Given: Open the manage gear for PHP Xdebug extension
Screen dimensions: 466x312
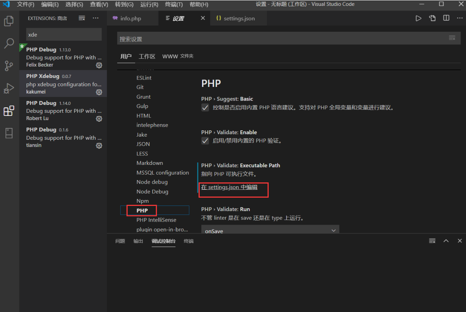Looking at the screenshot, I should point(99,92).
